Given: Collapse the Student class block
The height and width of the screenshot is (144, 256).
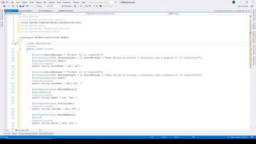Looking at the screenshot, I should tap(20, 49).
